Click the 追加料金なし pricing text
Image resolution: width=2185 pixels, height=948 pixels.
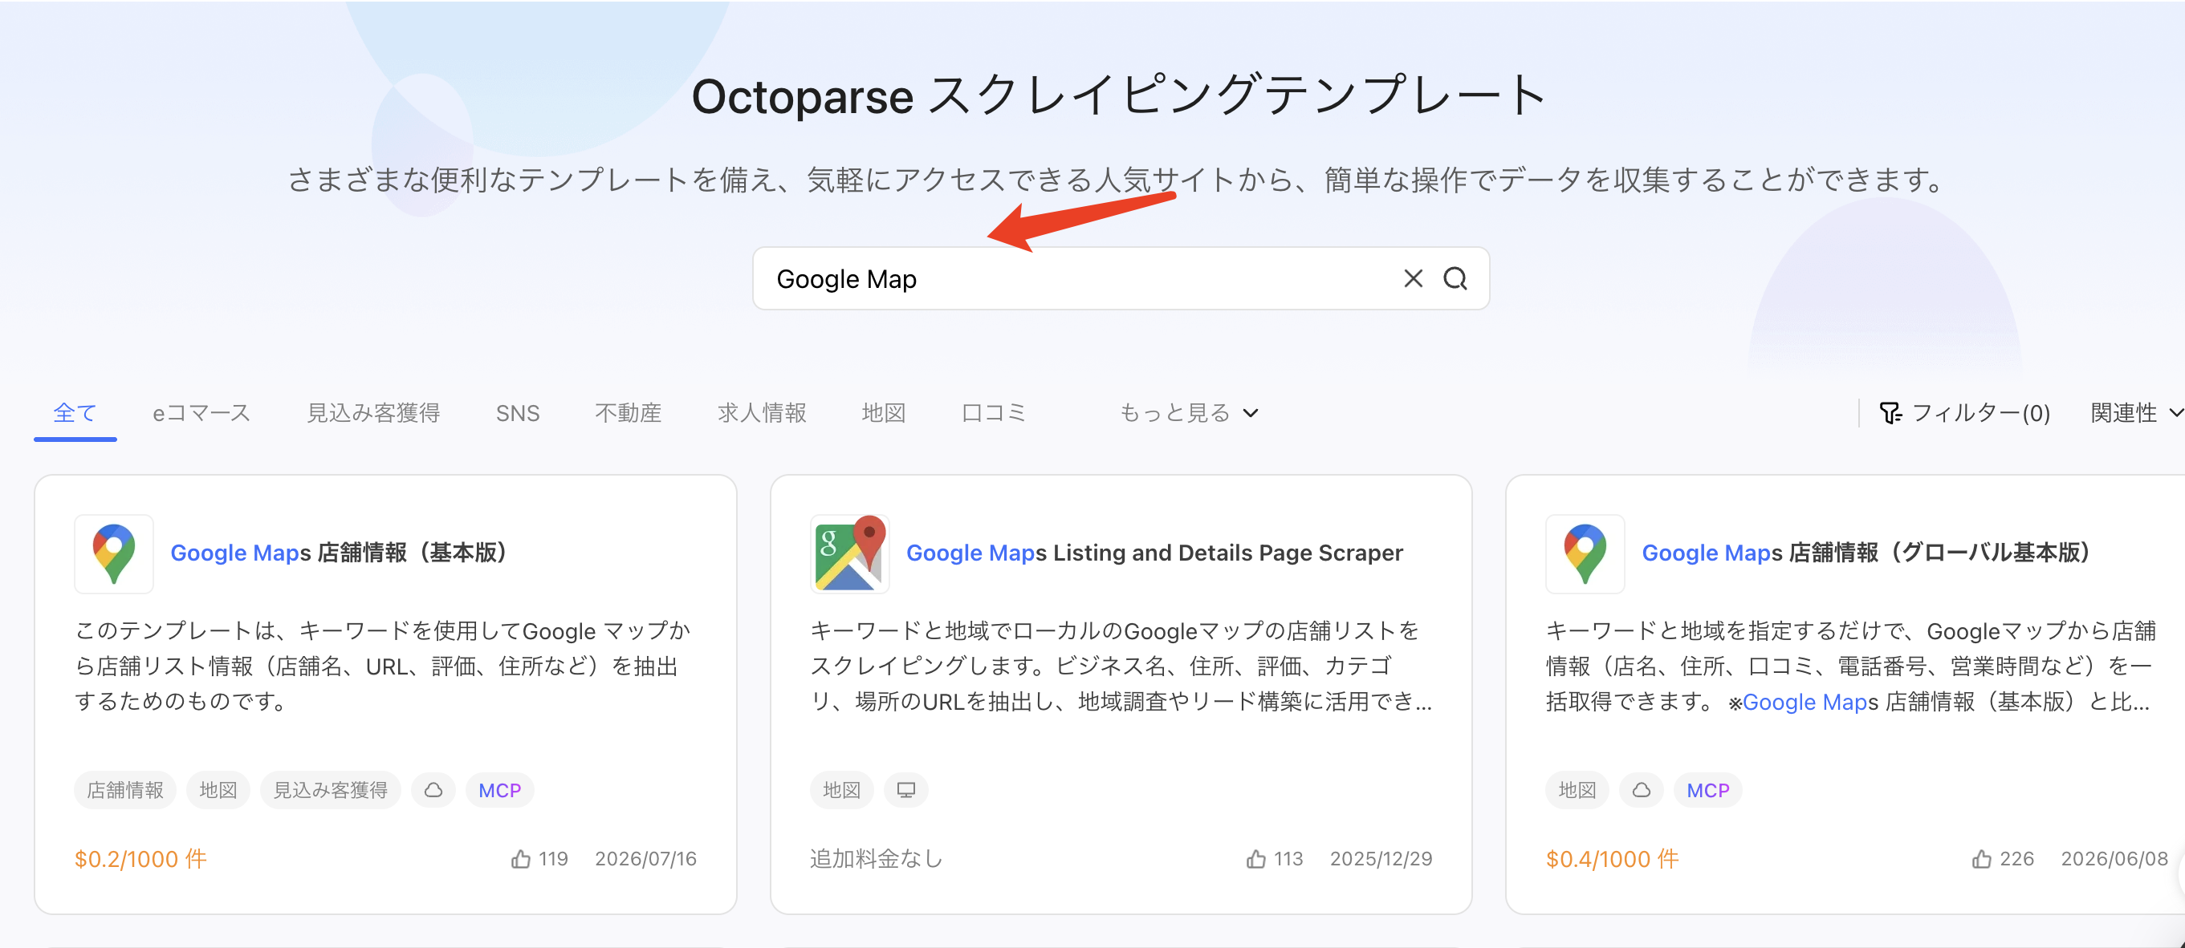coord(877,859)
